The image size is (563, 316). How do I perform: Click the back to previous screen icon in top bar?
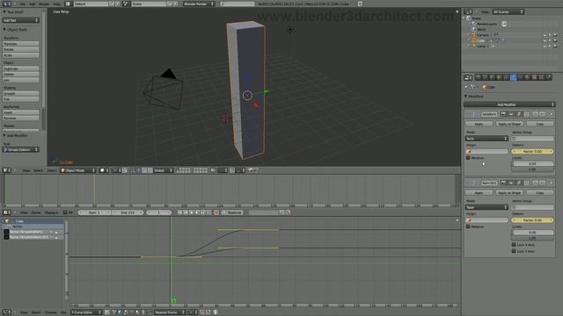tap(360, 4)
